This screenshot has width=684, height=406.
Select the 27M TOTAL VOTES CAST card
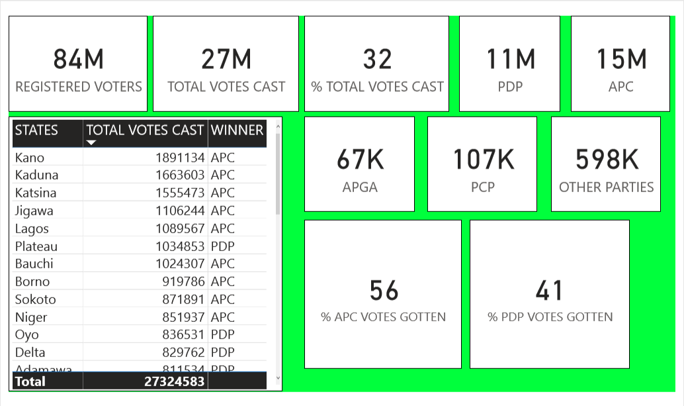click(226, 64)
